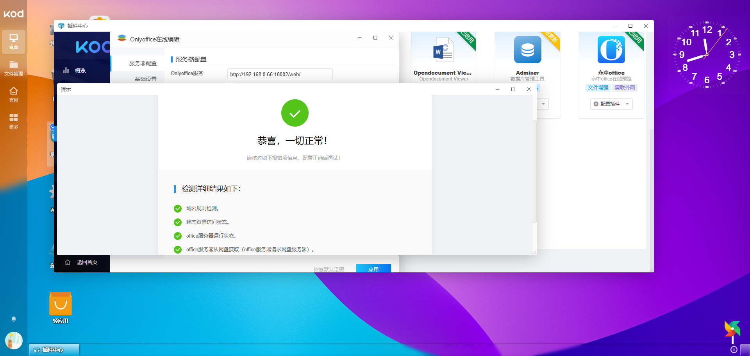
Task: Click the 需联外网 tag
Action: click(x=625, y=88)
